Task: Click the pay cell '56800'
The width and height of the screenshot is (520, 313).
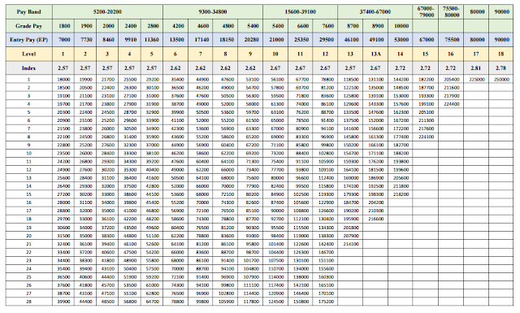Action: [130, 302]
